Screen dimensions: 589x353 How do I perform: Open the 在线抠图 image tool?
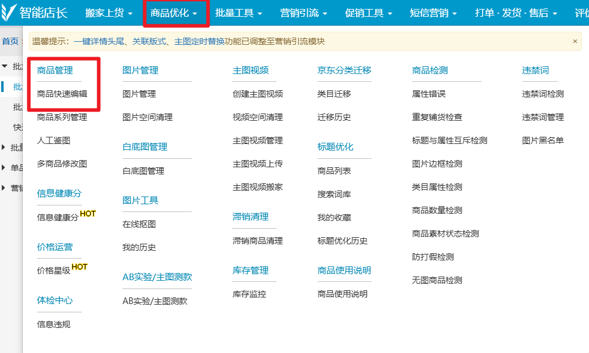139,224
